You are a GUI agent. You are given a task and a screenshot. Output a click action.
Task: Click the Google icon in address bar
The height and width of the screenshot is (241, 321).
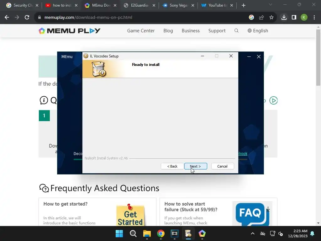(x=251, y=18)
